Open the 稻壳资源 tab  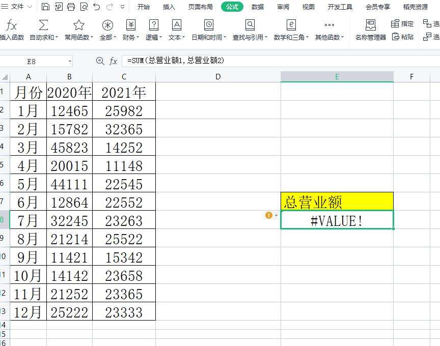[416, 7]
